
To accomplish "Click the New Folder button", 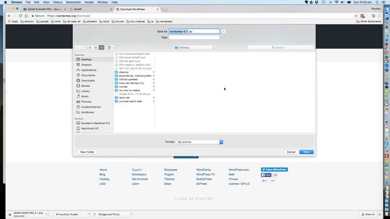I will tap(87, 152).
